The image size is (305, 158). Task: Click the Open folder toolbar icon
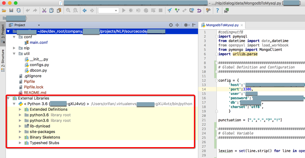[x=4, y=11]
